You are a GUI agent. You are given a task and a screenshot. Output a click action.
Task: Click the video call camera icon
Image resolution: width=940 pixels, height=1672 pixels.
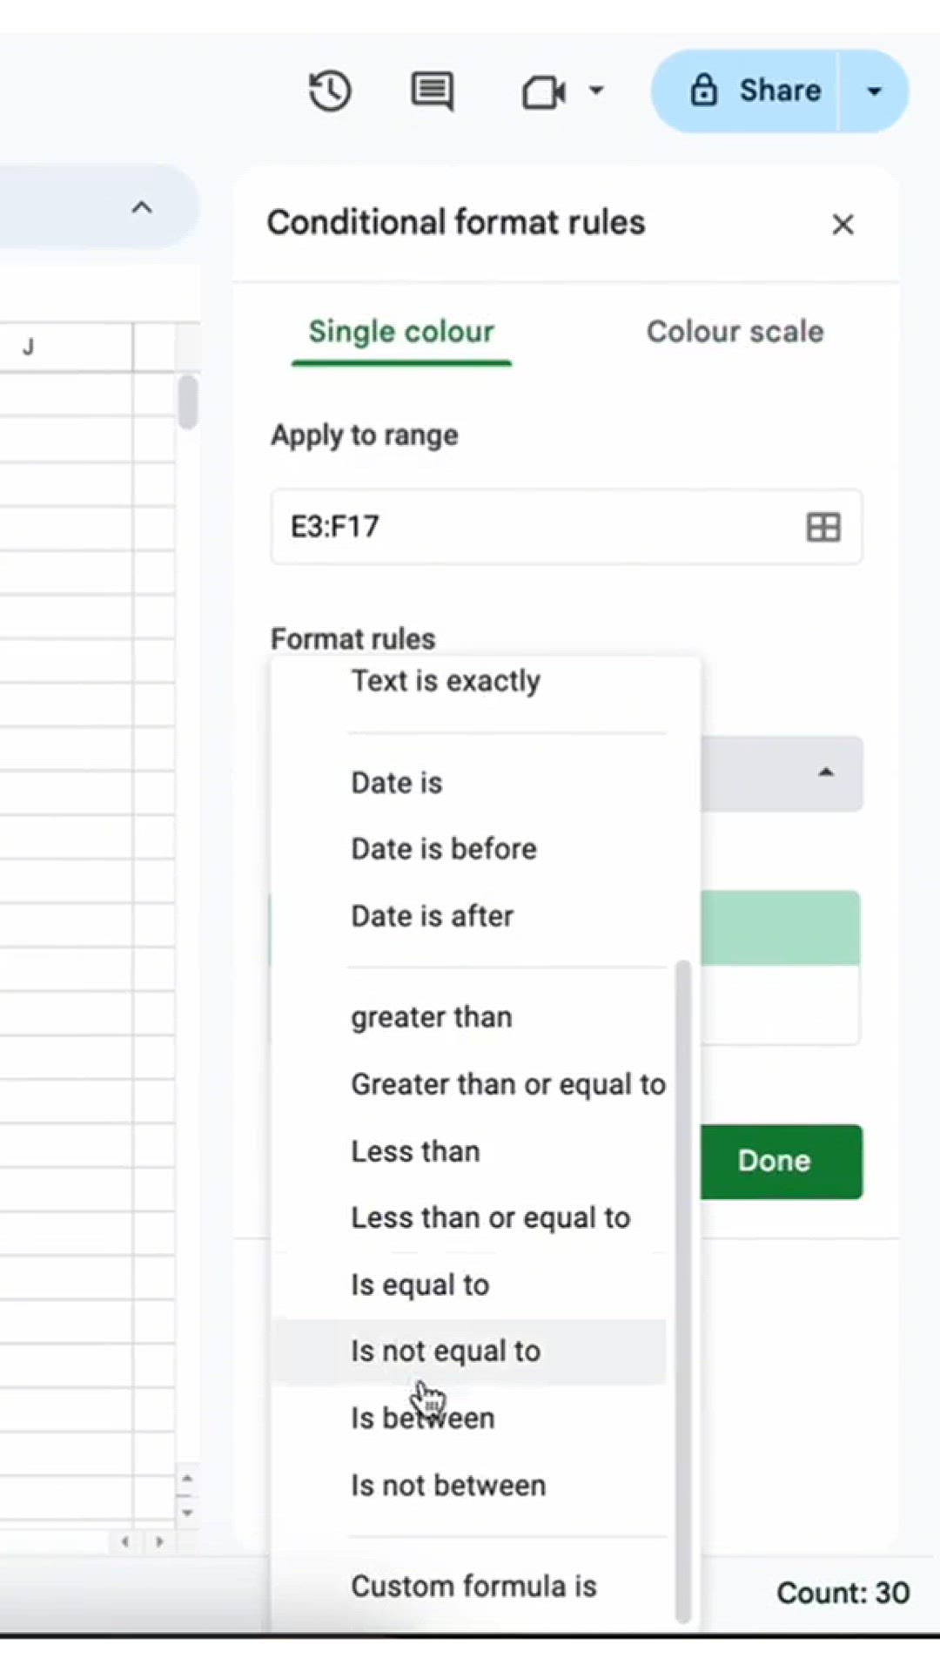543,91
